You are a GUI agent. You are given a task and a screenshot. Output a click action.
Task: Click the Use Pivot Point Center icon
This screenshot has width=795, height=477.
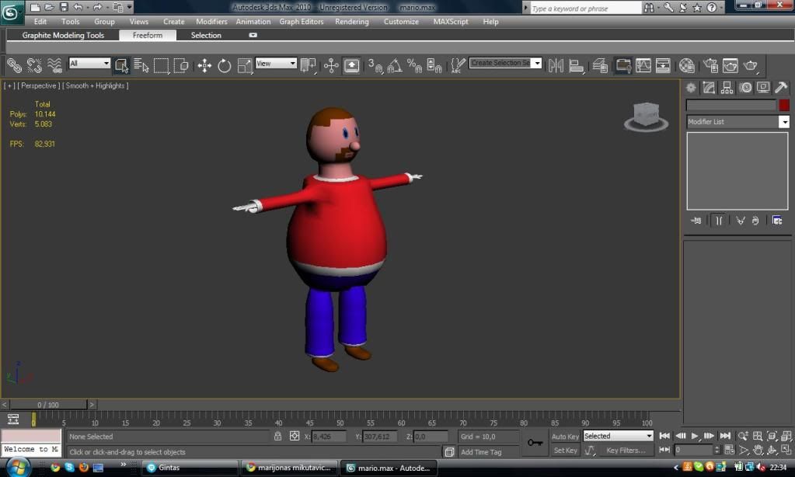[308, 65]
